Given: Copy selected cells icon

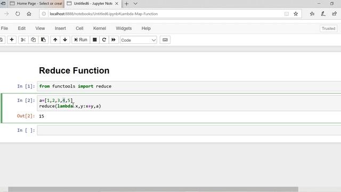Looking at the screenshot, I should (x=33, y=40).
